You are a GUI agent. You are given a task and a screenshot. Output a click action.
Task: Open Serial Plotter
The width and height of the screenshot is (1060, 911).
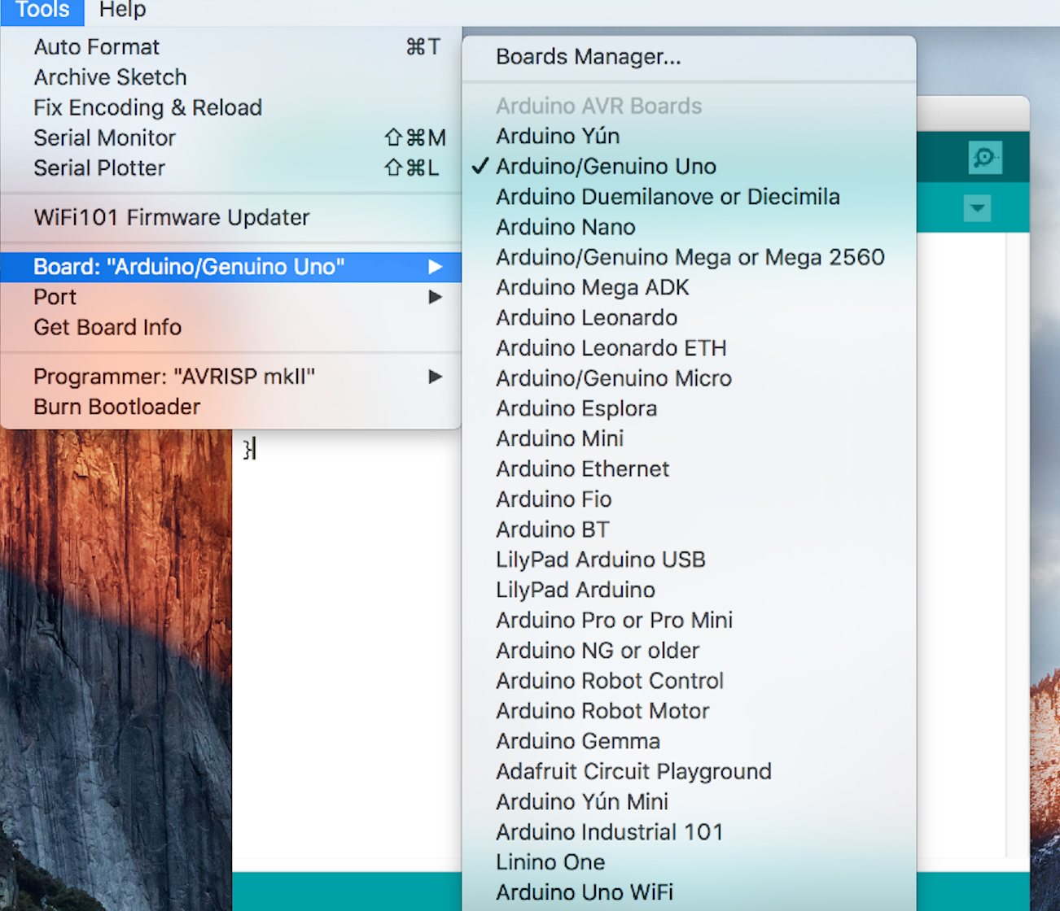point(231,168)
